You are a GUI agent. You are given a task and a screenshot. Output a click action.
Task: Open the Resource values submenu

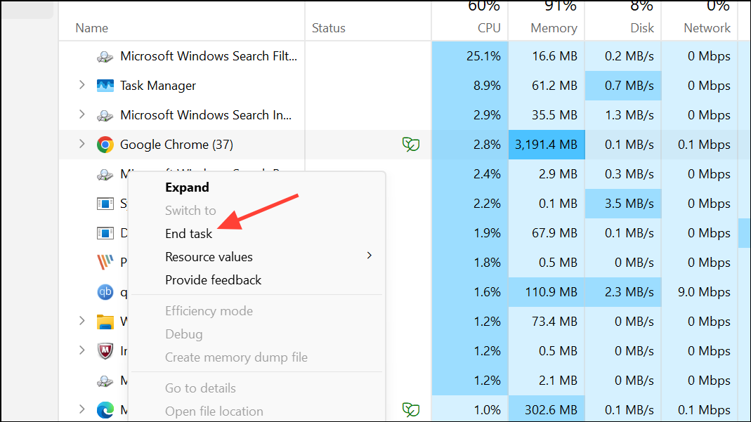coord(209,256)
